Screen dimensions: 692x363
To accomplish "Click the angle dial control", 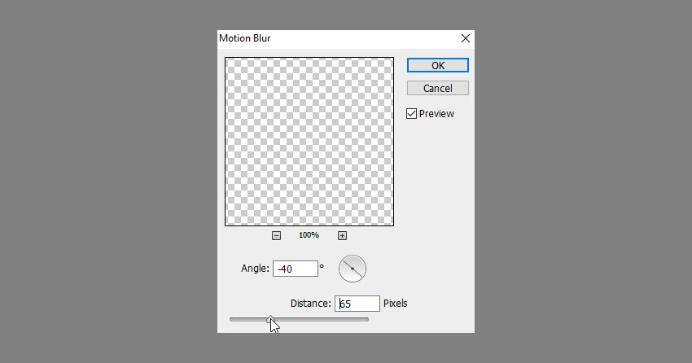I will tap(353, 269).
